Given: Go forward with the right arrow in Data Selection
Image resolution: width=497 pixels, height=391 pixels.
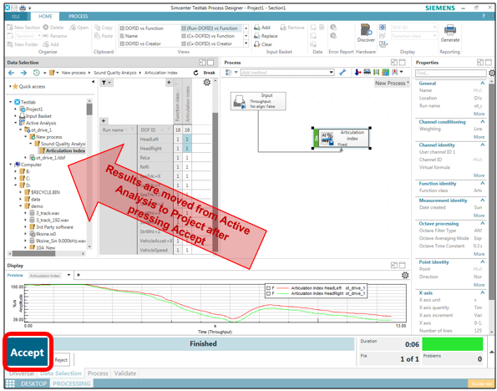Looking at the screenshot, I should point(23,73).
